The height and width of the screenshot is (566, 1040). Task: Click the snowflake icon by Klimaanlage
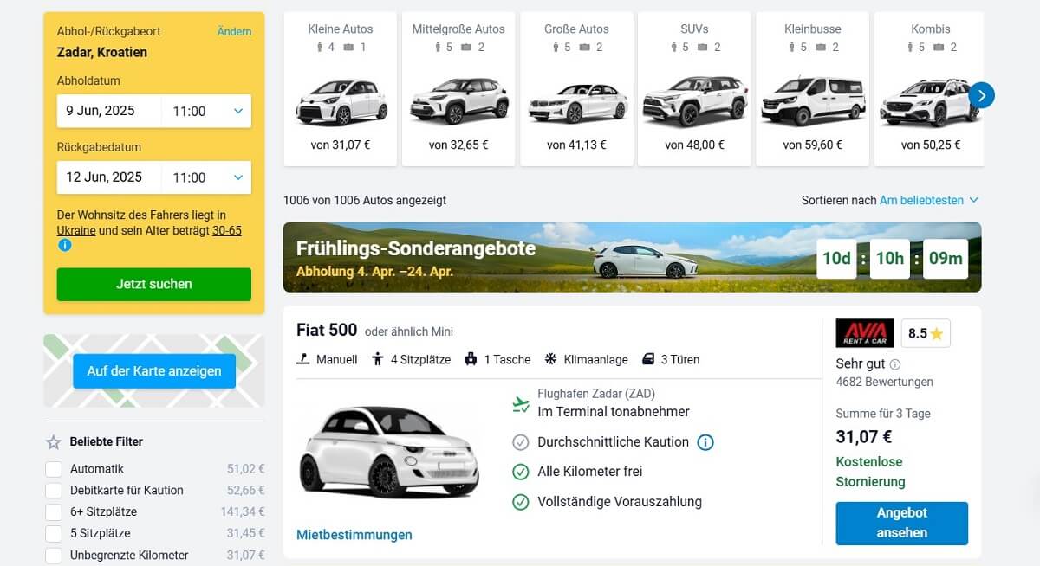tap(551, 359)
